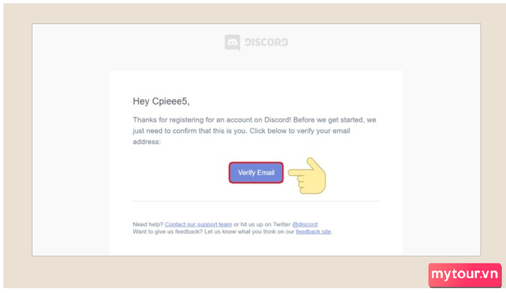Click the DISCORD wordmark in the header

265,43
